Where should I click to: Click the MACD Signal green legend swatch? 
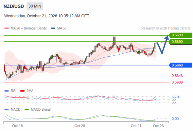point(26,110)
